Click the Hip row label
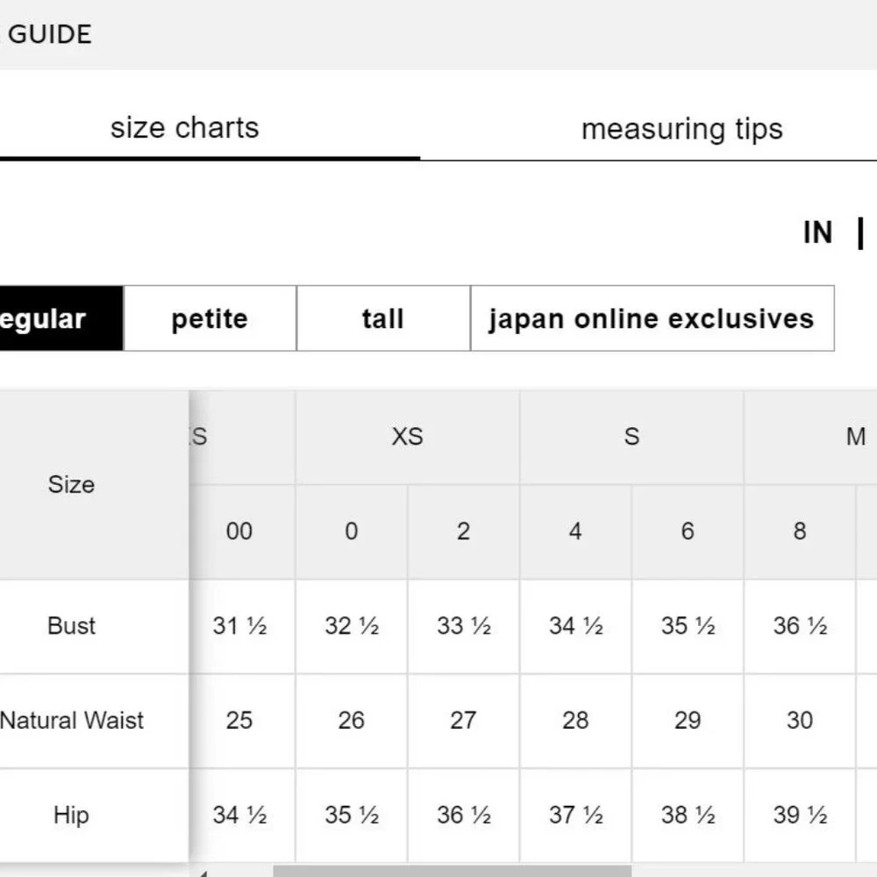 (x=72, y=815)
